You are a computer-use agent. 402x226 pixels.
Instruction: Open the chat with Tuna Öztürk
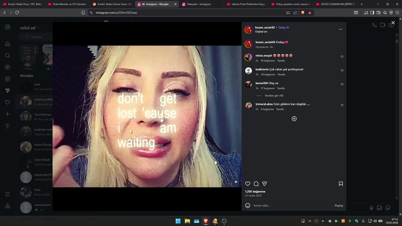point(35,162)
